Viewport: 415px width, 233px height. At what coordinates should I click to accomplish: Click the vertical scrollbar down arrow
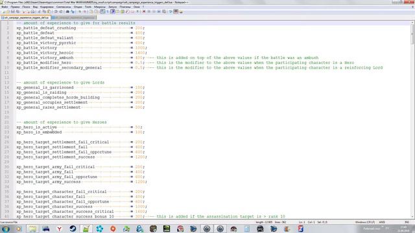412,217
